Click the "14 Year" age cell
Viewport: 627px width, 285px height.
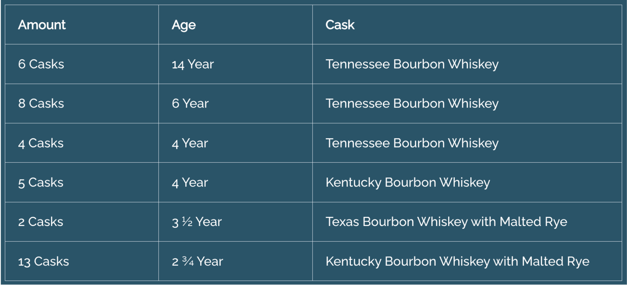[x=193, y=64]
